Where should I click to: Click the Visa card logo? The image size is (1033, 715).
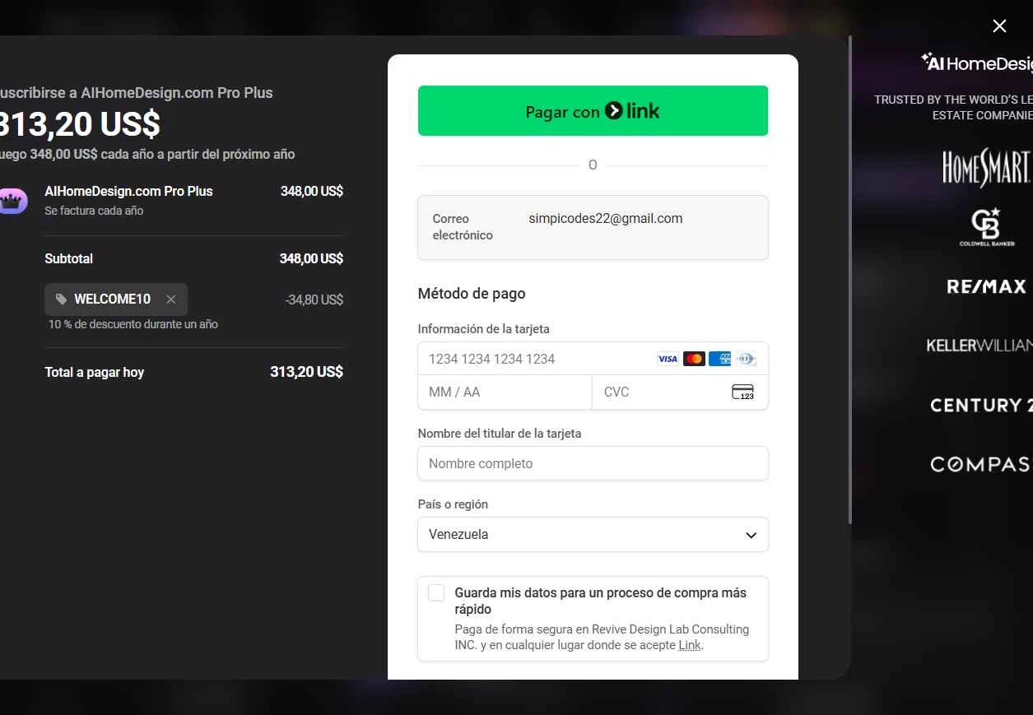pyautogui.click(x=668, y=359)
